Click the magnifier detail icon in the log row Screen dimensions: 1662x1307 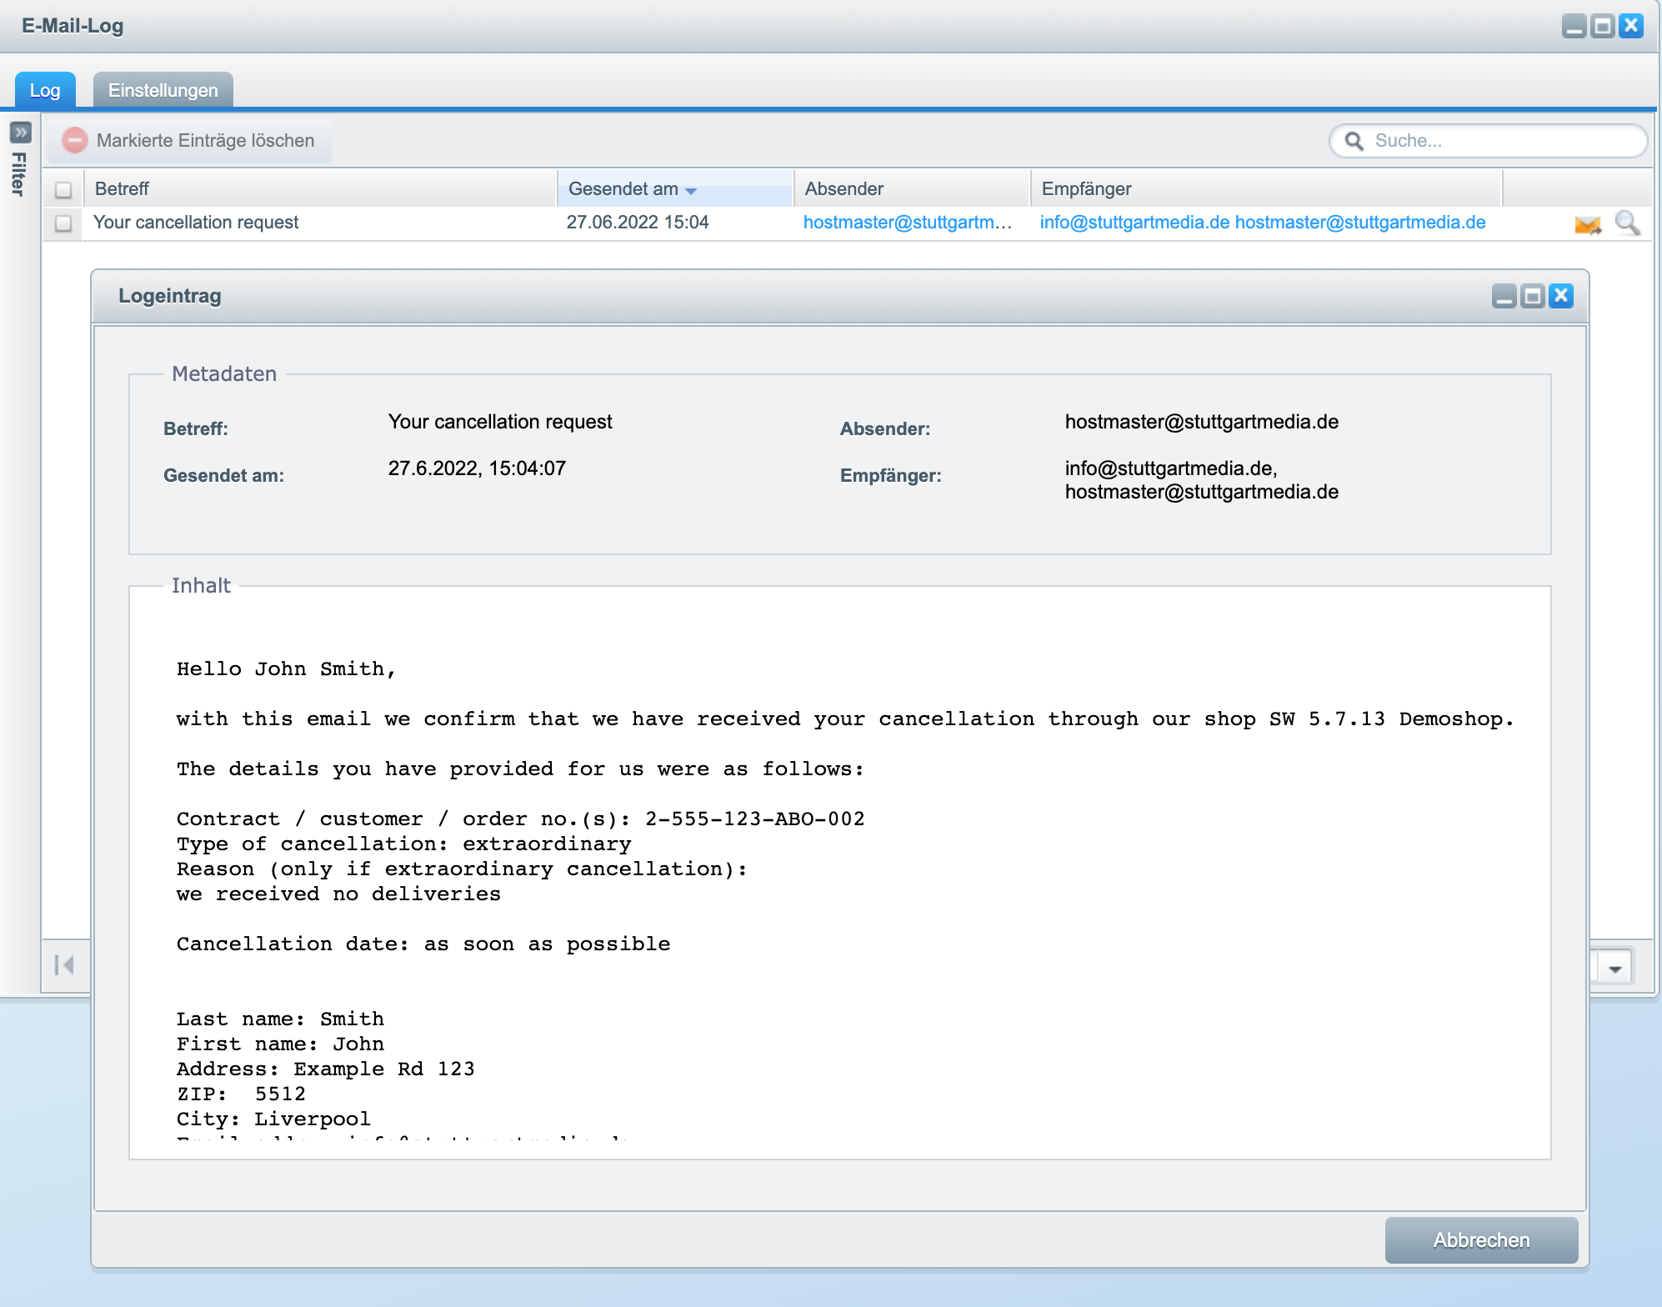1627,223
